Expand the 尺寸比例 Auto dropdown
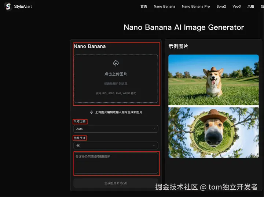The width and height of the screenshot is (264, 197). click(115, 129)
